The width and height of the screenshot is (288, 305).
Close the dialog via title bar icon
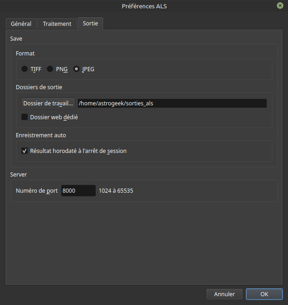click(280, 6)
